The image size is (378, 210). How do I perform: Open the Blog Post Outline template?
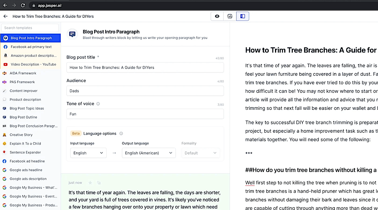23,117
